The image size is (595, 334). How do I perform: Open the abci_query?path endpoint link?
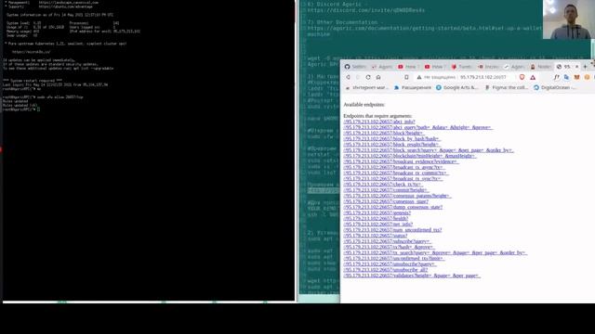(418, 127)
